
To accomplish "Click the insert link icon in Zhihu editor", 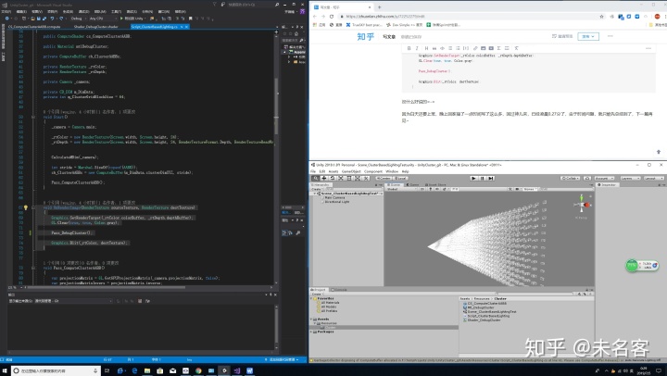I will click(x=475, y=48).
